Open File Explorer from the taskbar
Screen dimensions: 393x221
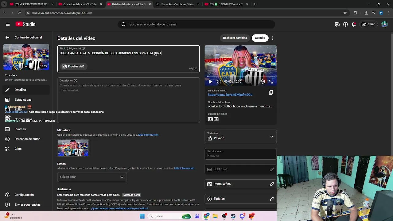216,216
